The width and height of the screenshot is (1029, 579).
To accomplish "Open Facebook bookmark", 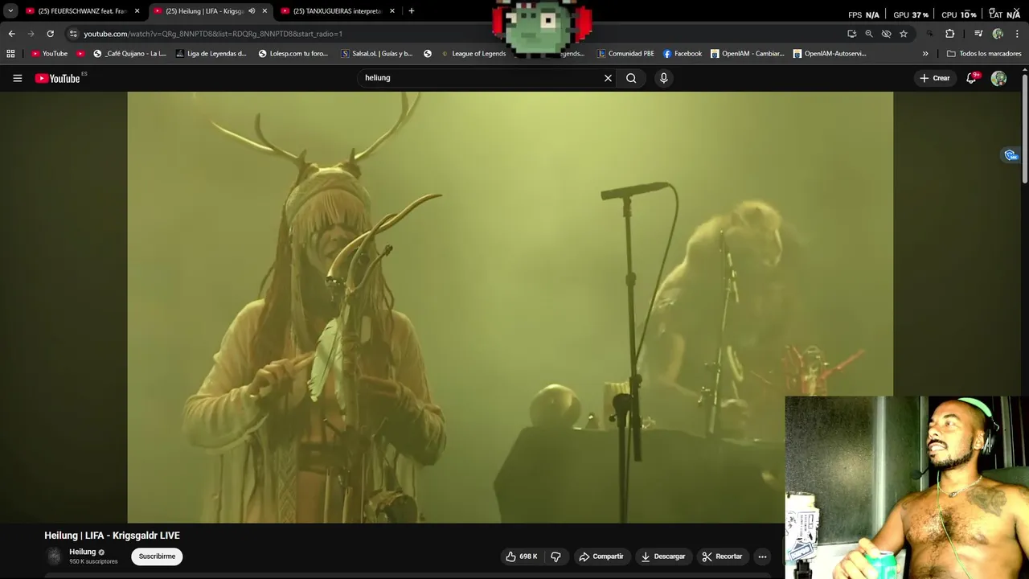I will (683, 54).
